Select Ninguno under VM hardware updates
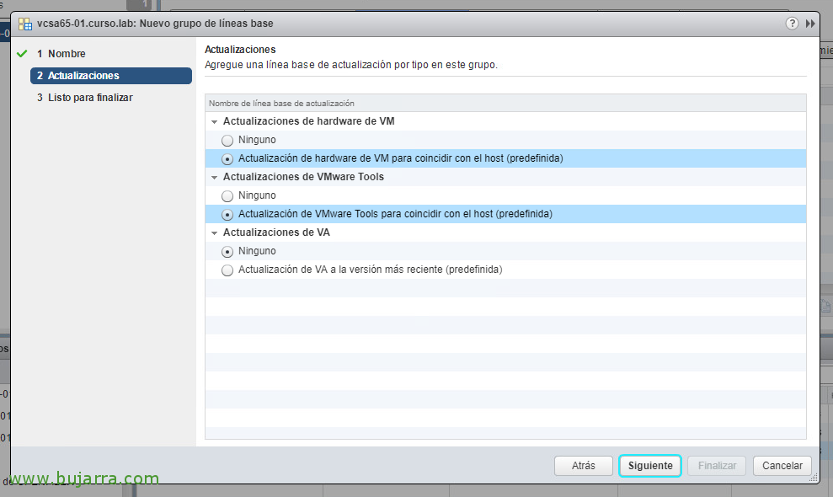The height and width of the screenshot is (497, 833). tap(227, 141)
